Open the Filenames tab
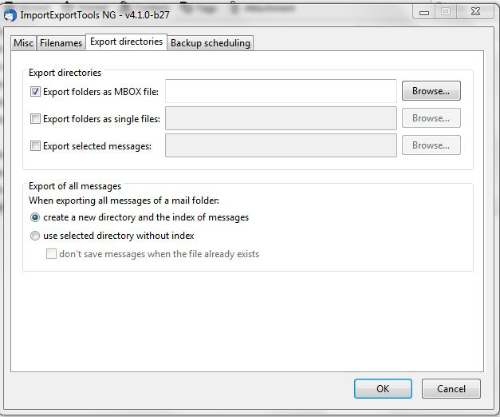This screenshot has width=500, height=417. pyautogui.click(x=61, y=43)
